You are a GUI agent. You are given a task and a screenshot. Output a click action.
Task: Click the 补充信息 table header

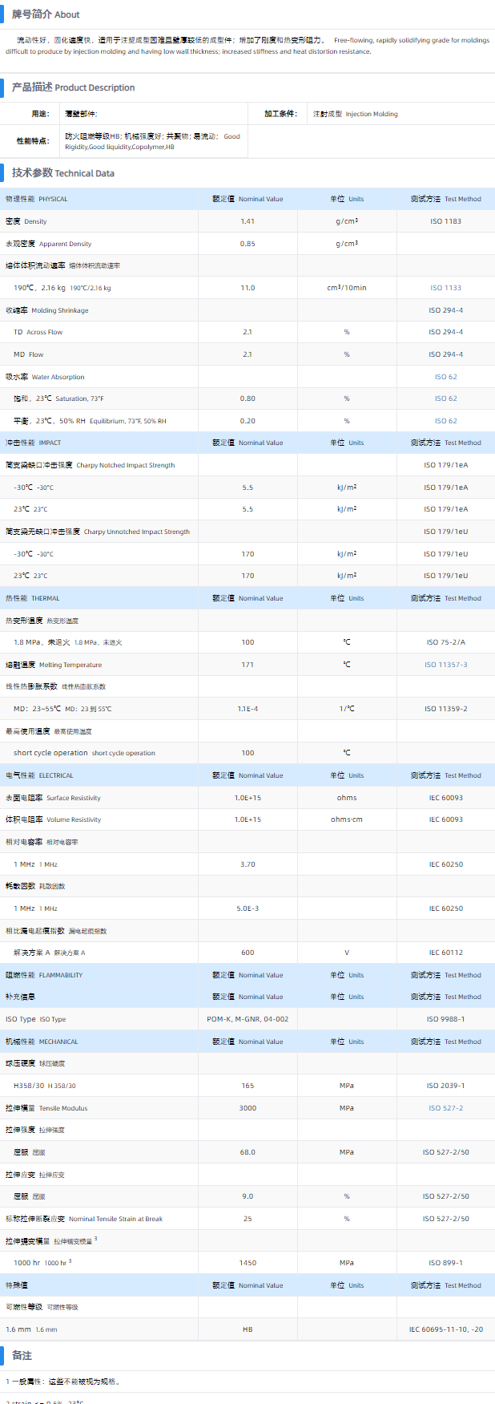20,997
